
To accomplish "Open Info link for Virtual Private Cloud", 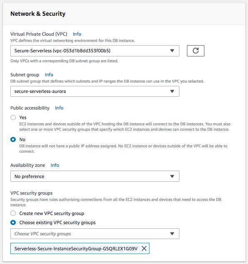I will (77, 34).
